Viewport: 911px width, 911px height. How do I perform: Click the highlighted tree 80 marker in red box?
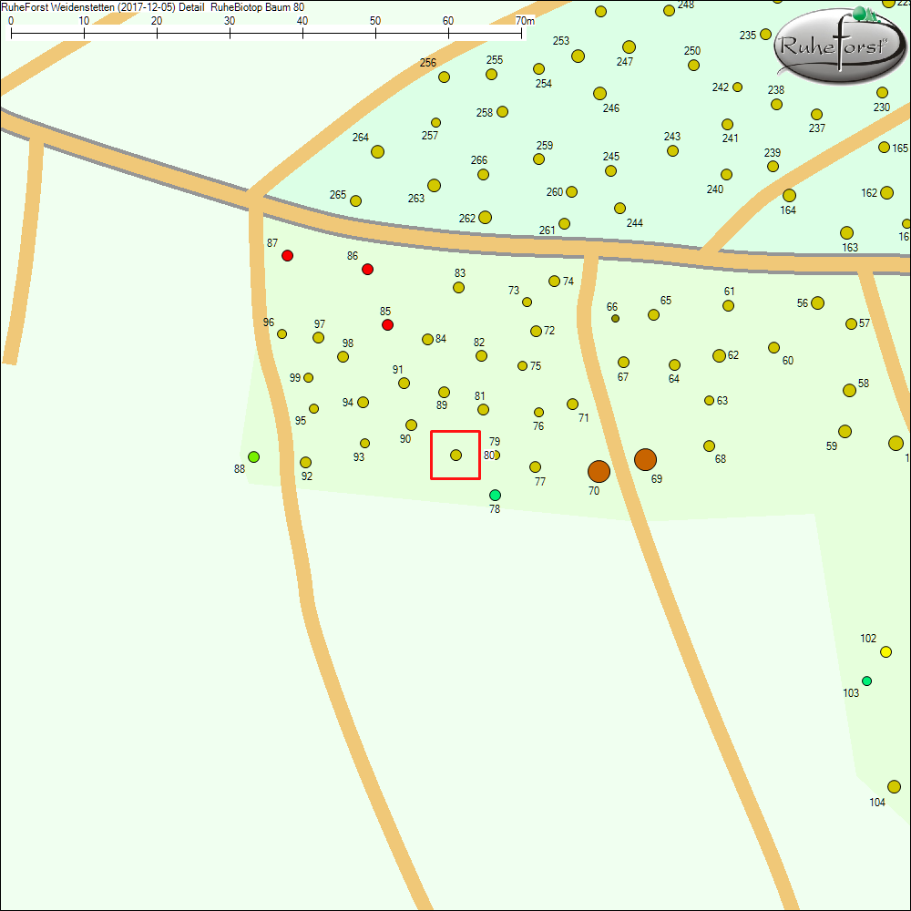click(455, 455)
